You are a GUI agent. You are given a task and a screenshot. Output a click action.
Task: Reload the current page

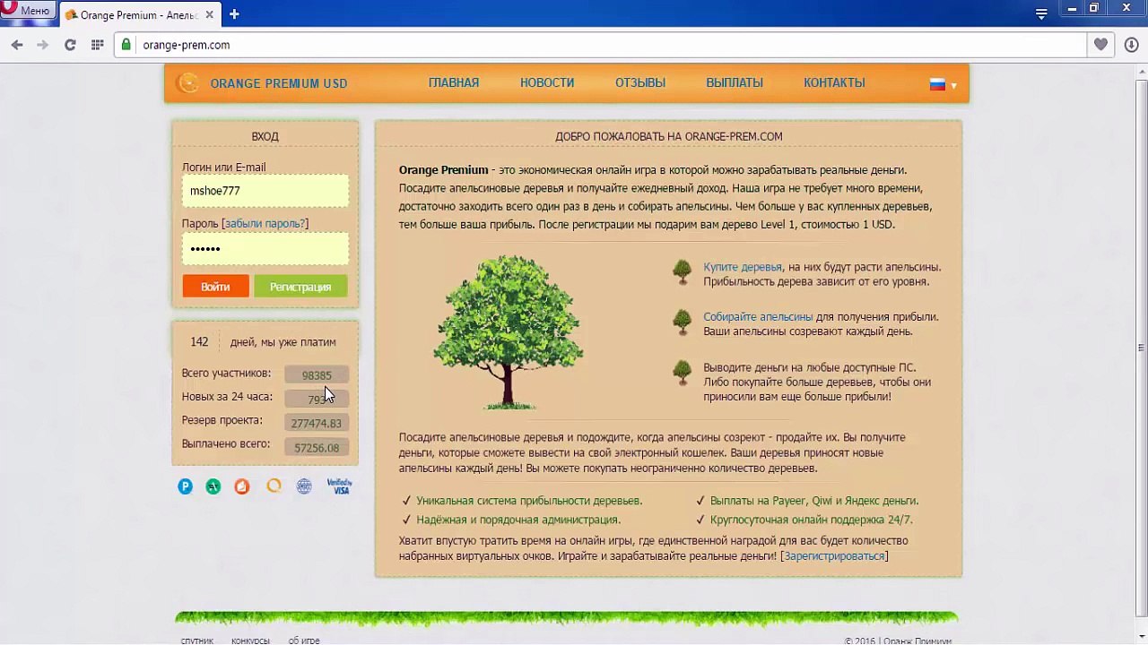[70, 45]
